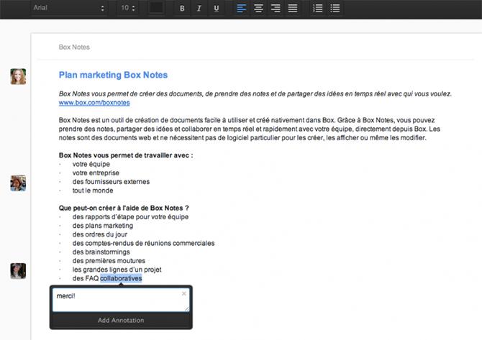Click the line 'des brainstormings'
The width and height of the screenshot is (482, 340).
(x=101, y=252)
